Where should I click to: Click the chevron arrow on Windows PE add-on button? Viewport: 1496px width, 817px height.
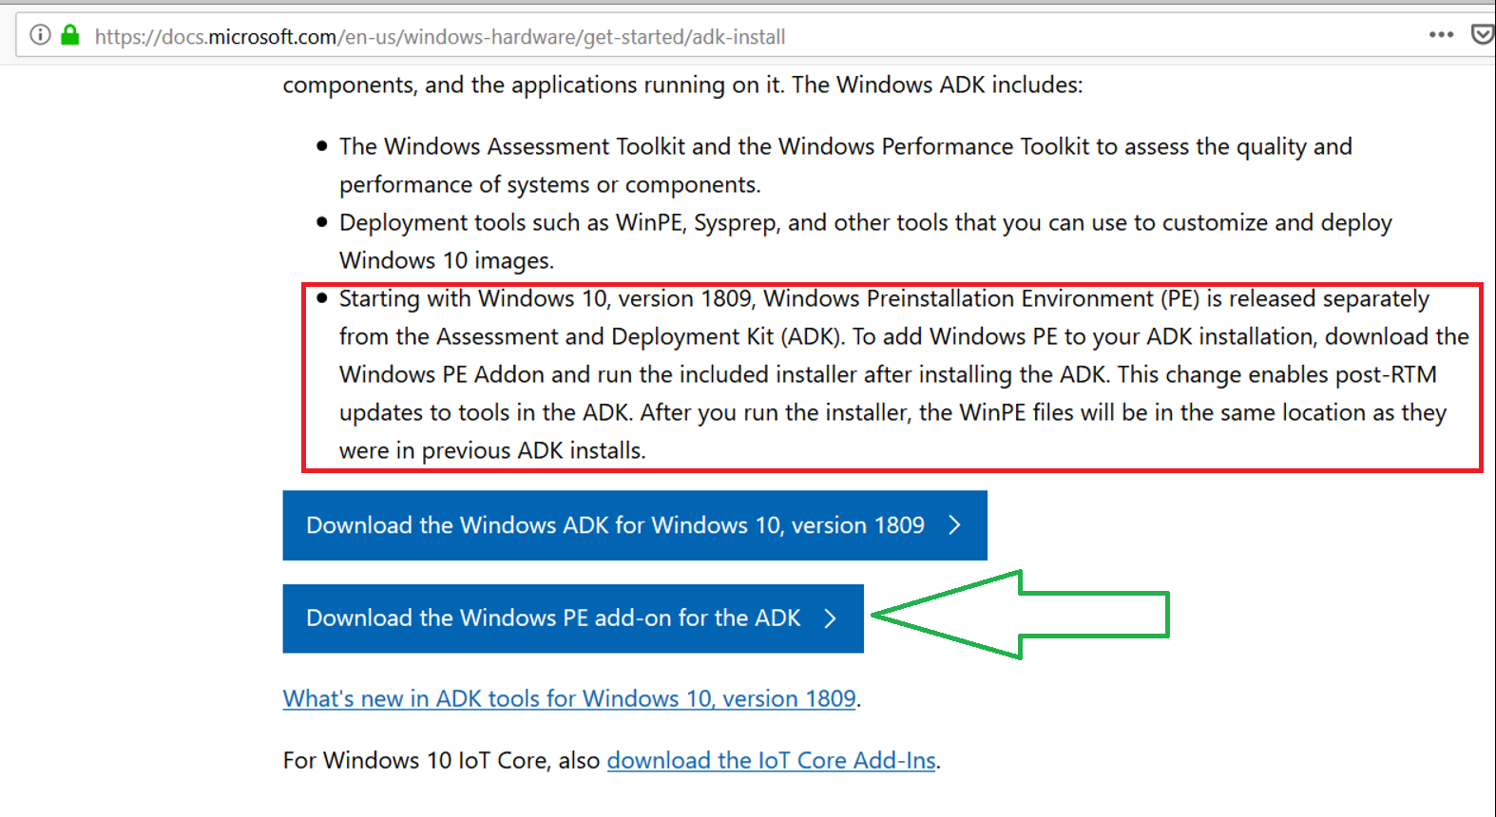(831, 618)
